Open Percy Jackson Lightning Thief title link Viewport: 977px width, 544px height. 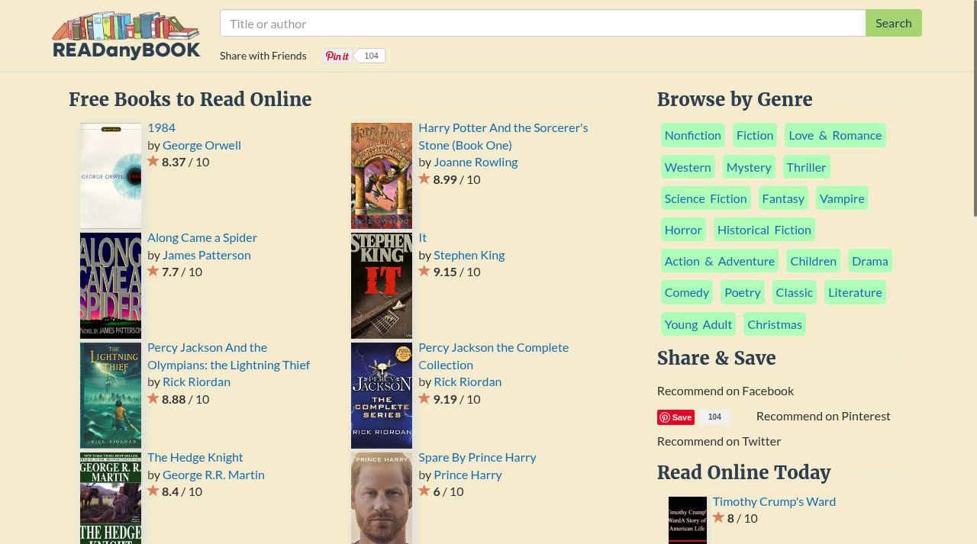(x=228, y=356)
